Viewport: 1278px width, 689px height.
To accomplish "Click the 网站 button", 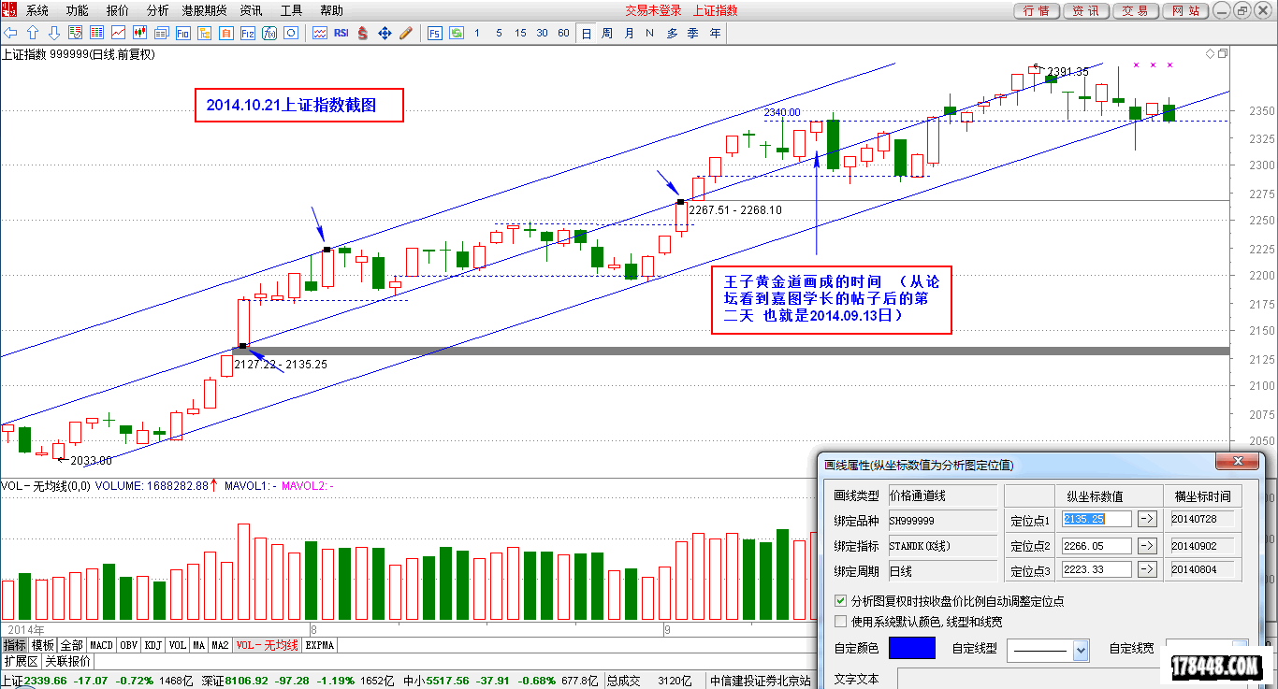I will [x=1184, y=10].
